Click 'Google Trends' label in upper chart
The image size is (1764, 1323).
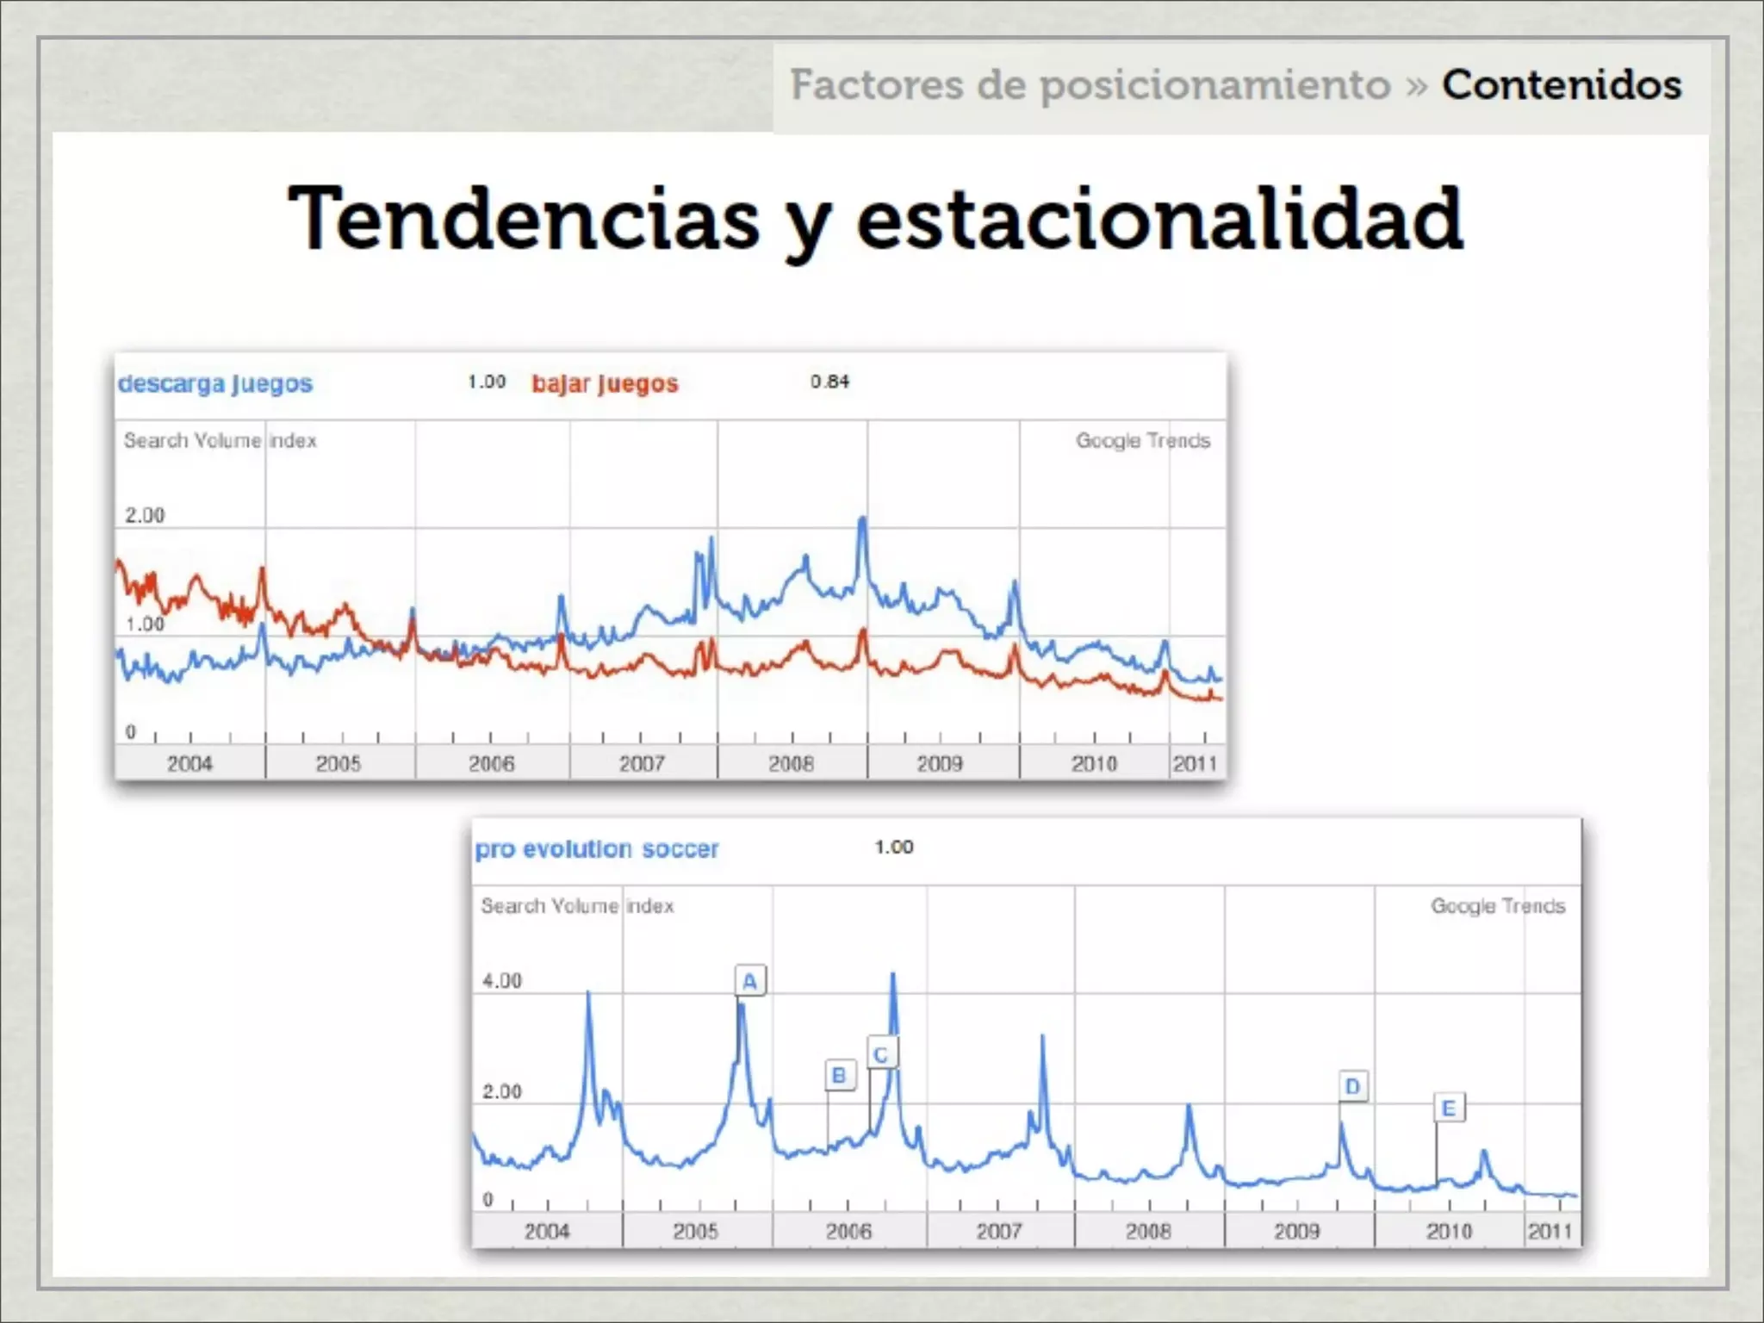(1143, 441)
